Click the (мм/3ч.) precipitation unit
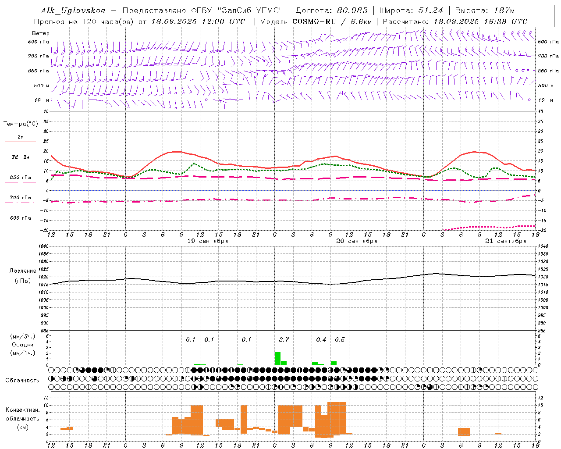This screenshot has height=449, width=561. point(23,336)
